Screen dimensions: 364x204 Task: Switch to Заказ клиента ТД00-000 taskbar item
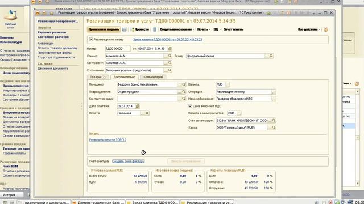click(x=153, y=202)
